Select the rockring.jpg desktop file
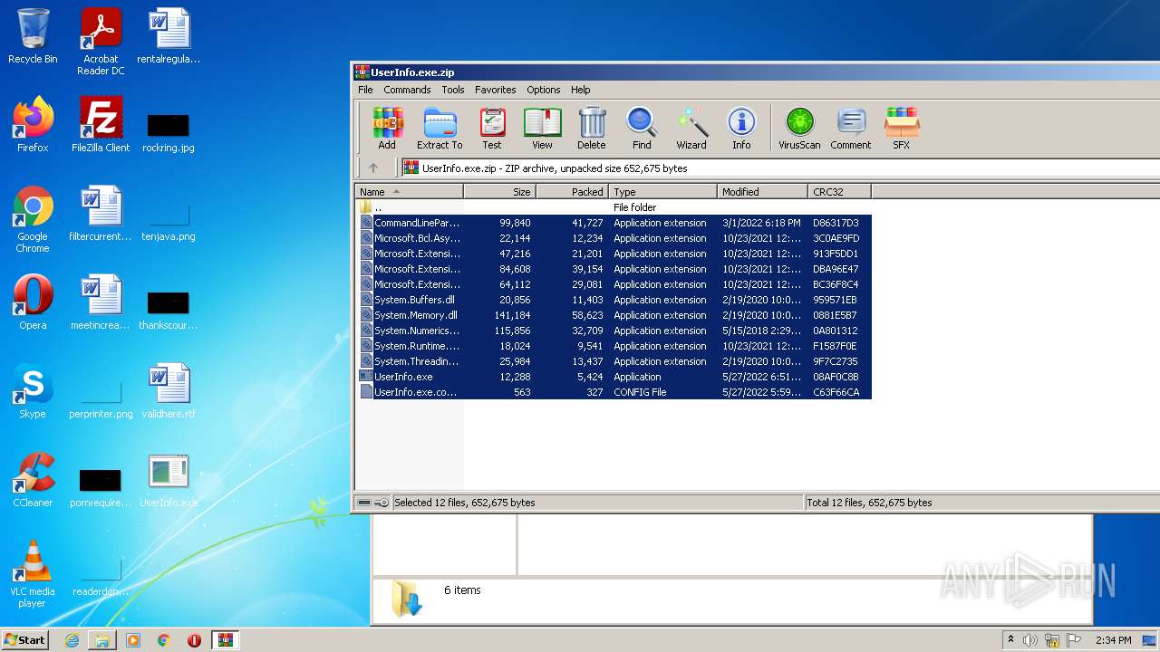Image resolution: width=1160 pixels, height=652 pixels. [169, 131]
